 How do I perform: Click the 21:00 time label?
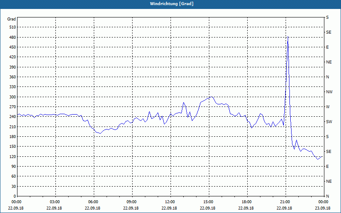point(285,202)
